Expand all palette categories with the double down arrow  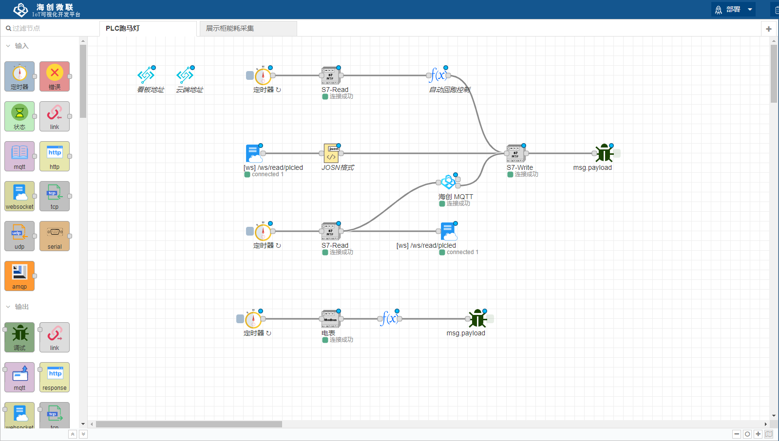click(83, 434)
